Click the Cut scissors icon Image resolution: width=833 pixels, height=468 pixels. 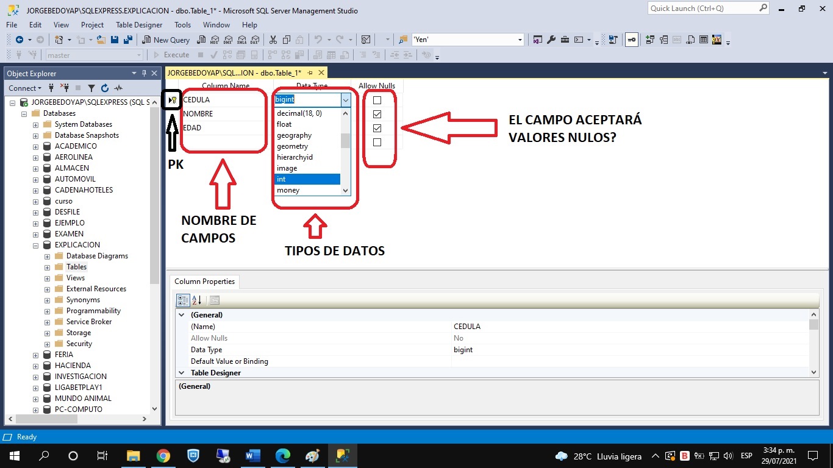click(x=273, y=40)
